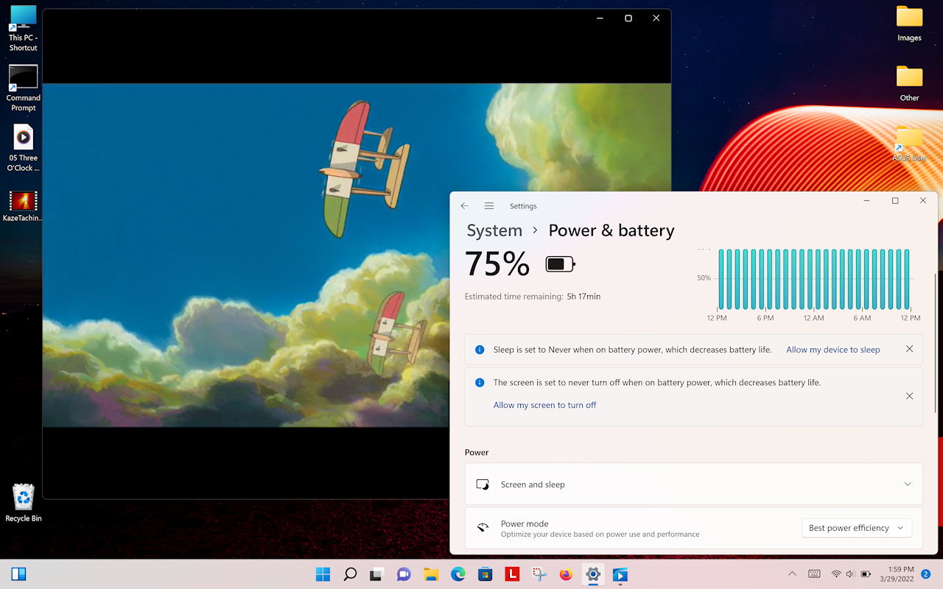Image resolution: width=943 pixels, height=589 pixels.
Task: Launch Microsoft Edge from taskbar
Action: coord(458,574)
